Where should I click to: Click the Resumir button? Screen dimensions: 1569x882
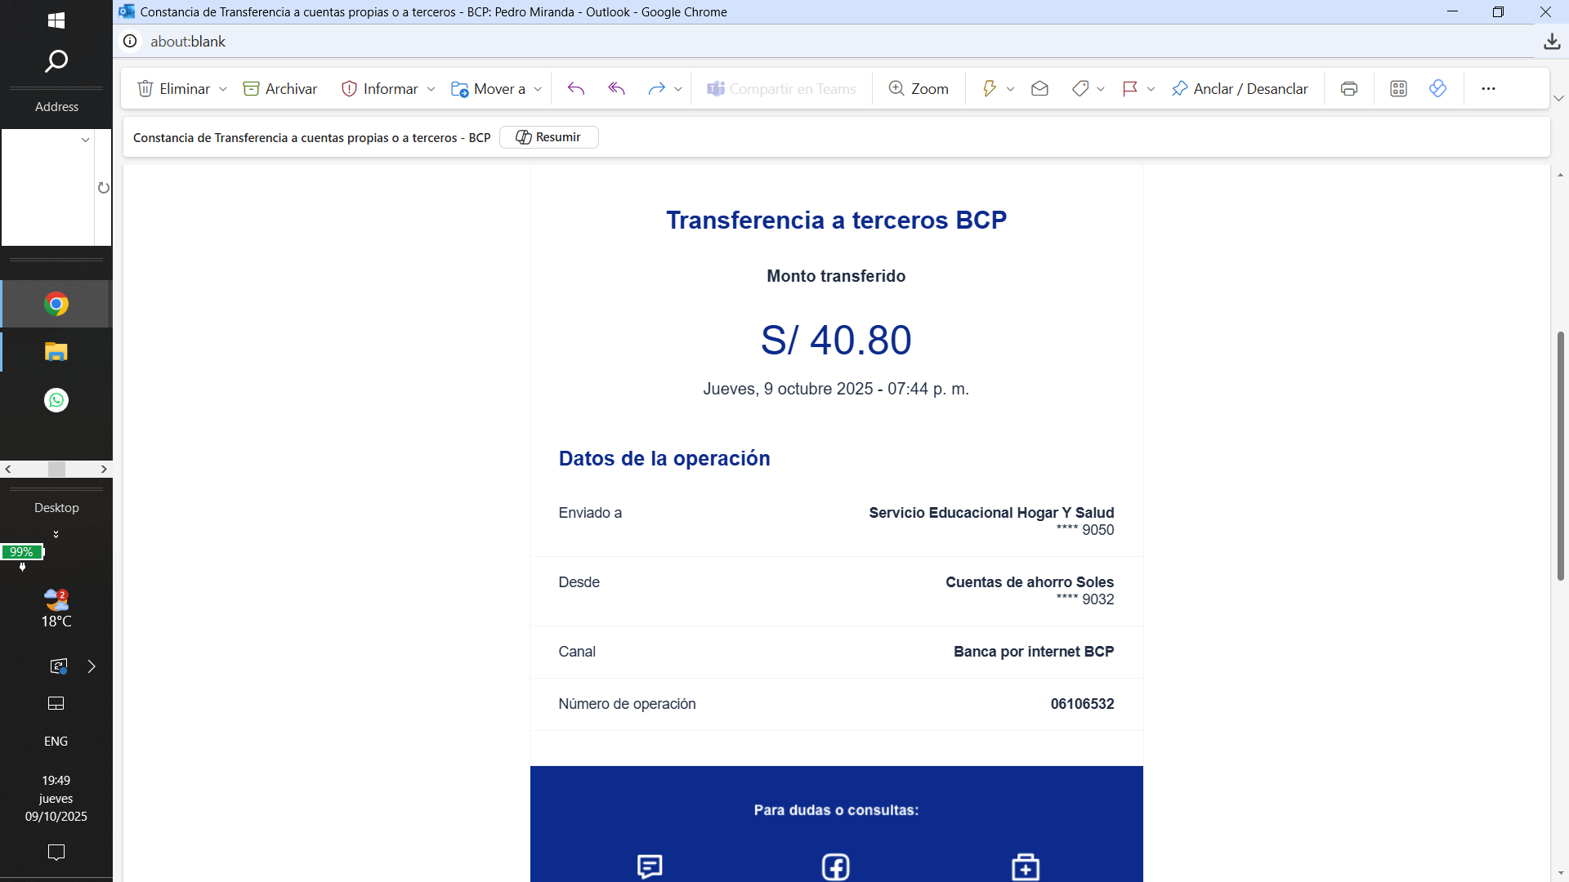tap(548, 137)
